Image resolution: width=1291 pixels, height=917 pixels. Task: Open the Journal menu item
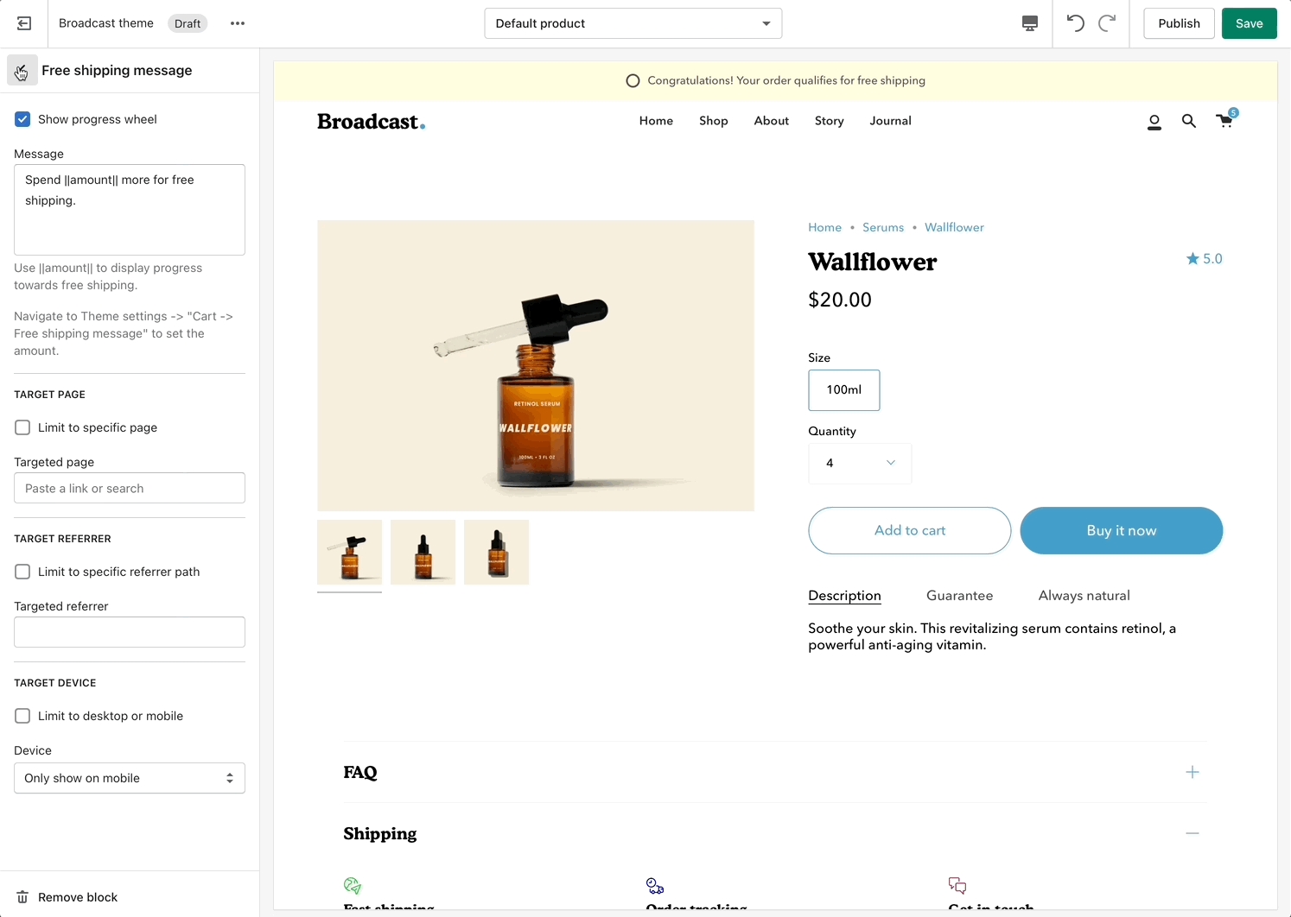coord(890,121)
